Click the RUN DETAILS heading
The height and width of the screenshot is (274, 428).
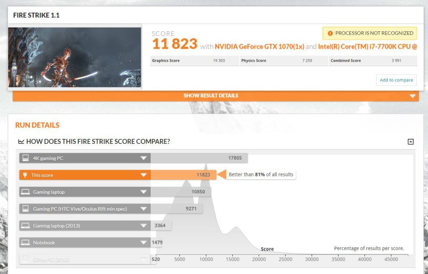click(x=37, y=125)
